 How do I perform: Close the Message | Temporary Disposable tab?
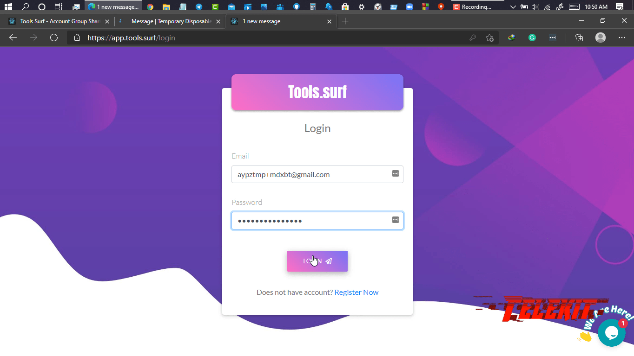coord(219,21)
